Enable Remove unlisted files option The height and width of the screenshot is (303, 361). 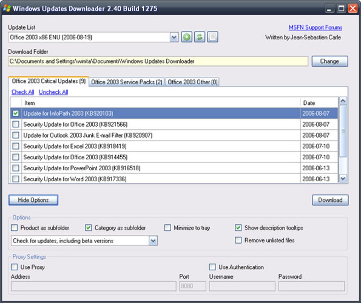tap(238, 240)
